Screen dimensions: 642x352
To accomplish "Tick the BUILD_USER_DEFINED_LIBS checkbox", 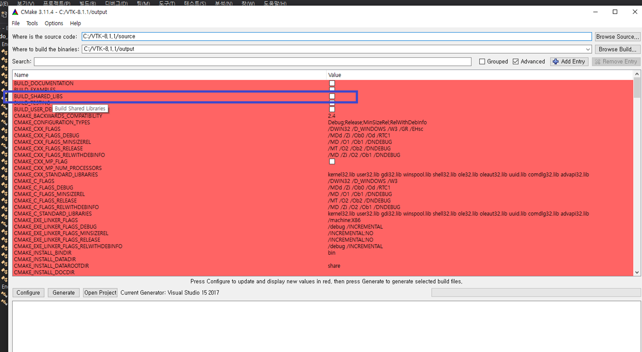I will 332,110.
